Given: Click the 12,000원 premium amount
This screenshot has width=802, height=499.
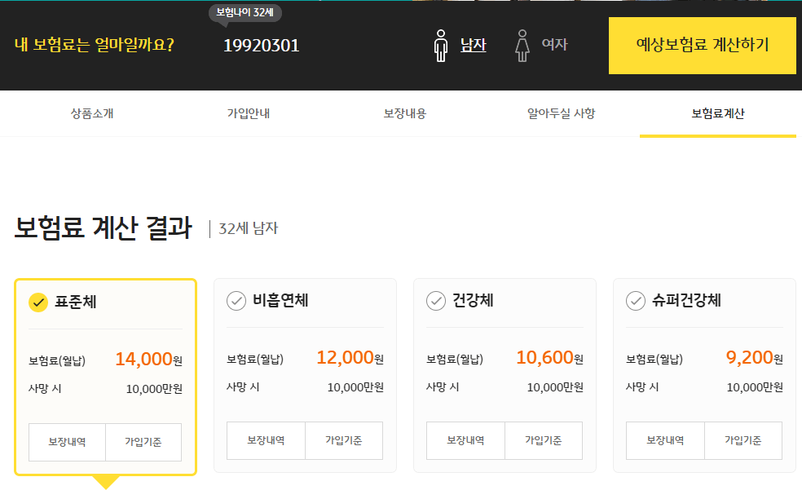Looking at the screenshot, I should click(x=350, y=358).
